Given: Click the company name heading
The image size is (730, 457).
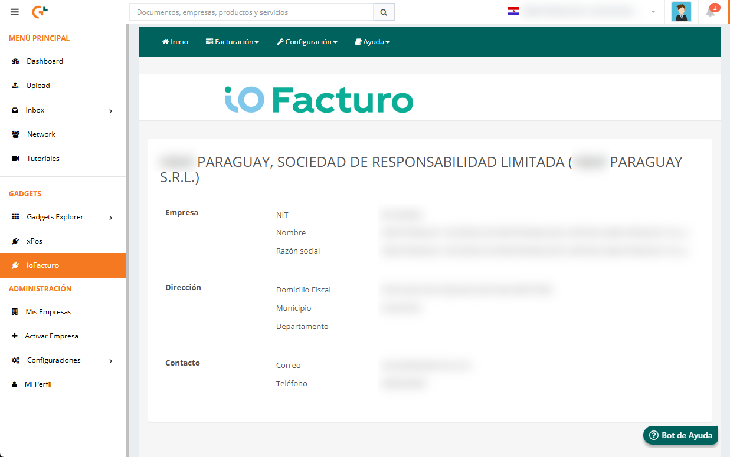Looking at the screenshot, I should tap(421, 170).
